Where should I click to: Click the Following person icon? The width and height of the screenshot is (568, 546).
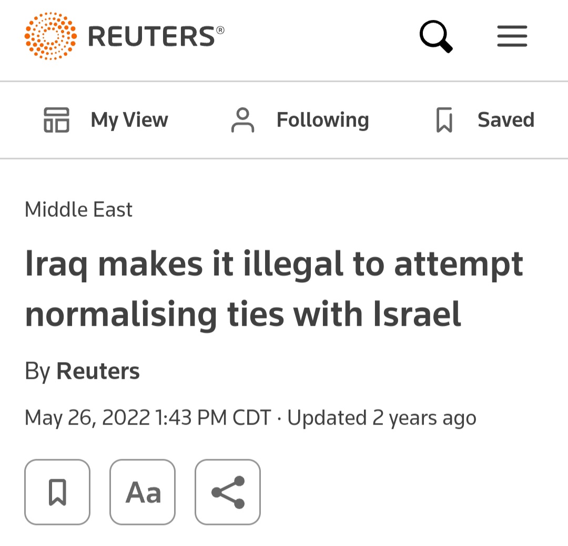coord(242,120)
